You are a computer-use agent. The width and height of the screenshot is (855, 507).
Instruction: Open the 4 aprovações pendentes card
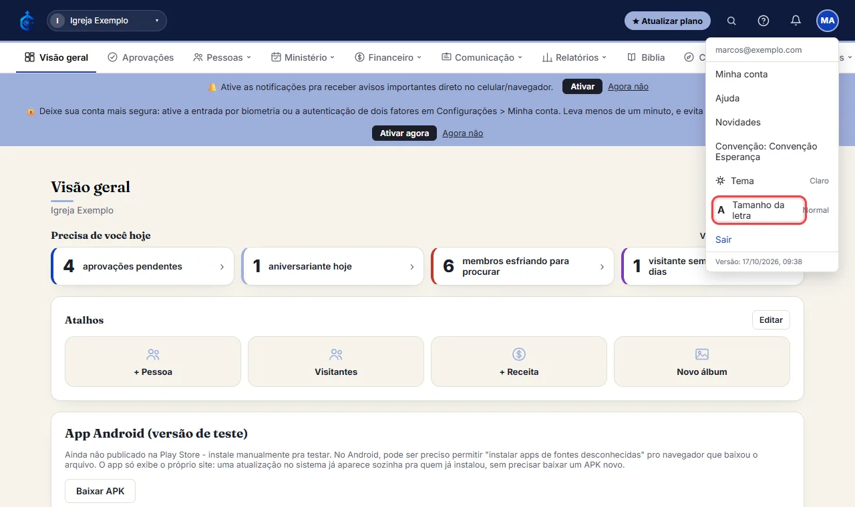[x=142, y=266]
